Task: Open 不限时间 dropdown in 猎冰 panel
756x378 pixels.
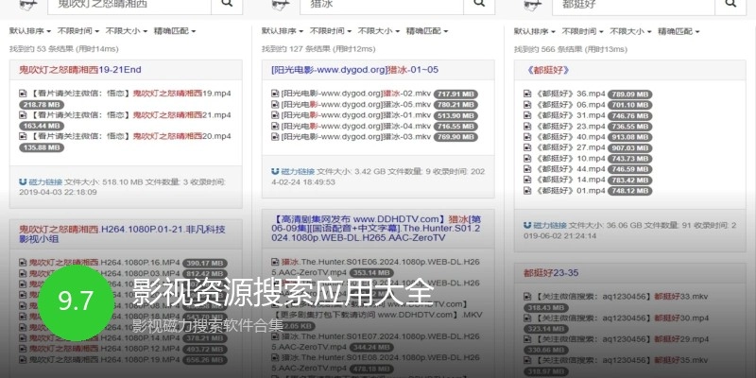Action: pos(331,31)
